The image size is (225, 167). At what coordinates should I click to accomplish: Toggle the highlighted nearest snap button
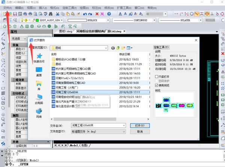pyautogui.click(x=196, y=14)
